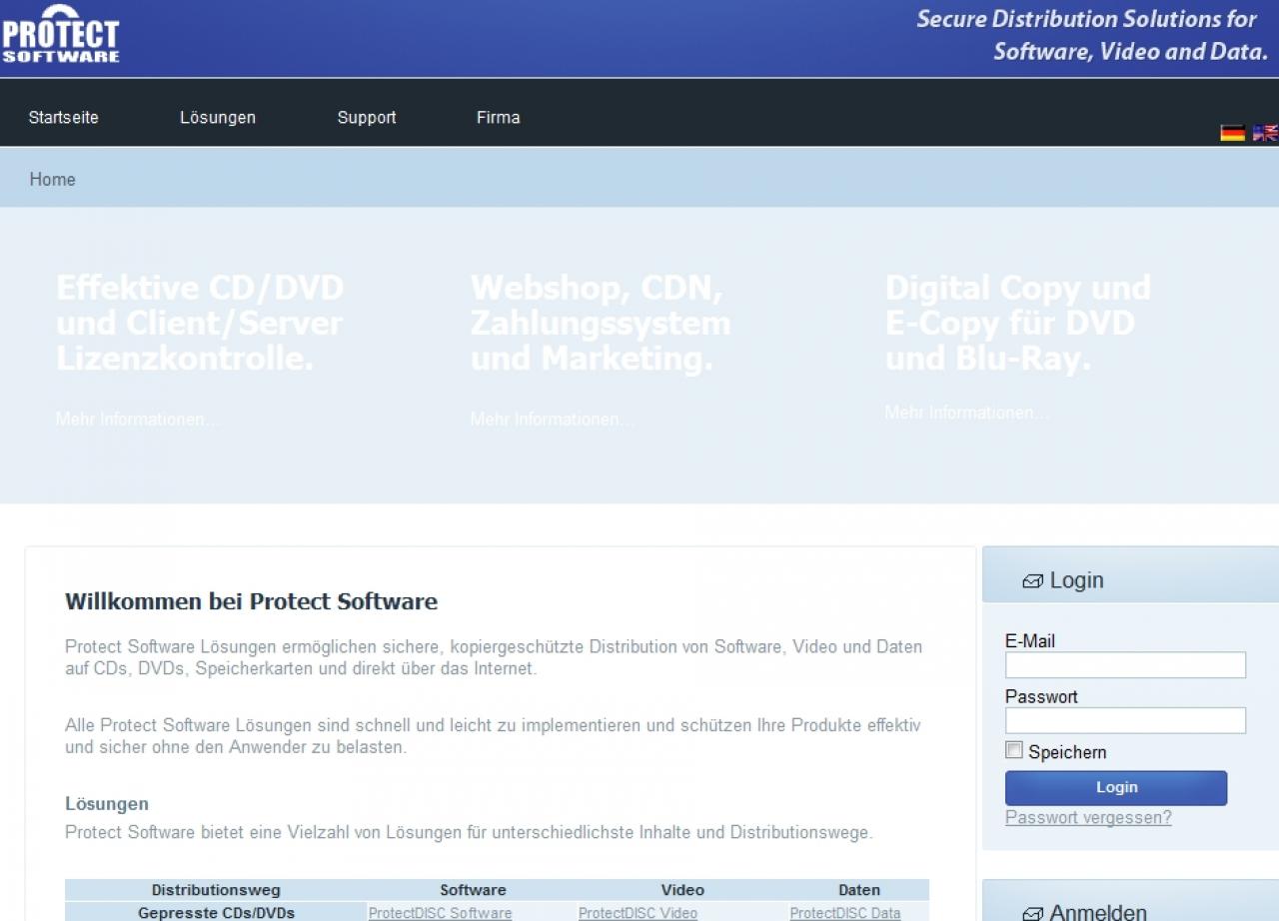This screenshot has width=1279, height=921.
Task: Open the ProtectDISC Data link
Action: [844, 913]
